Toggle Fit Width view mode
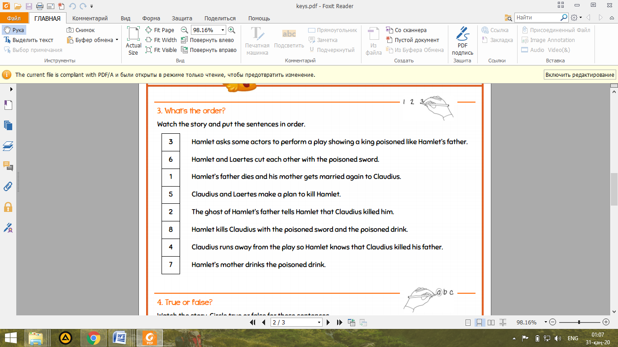This screenshot has height=347, width=618. pyautogui.click(x=161, y=40)
